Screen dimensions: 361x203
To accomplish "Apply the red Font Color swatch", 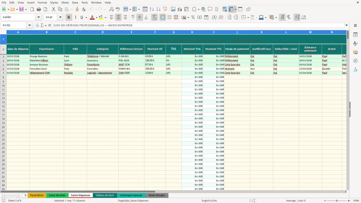I will (92, 17).
